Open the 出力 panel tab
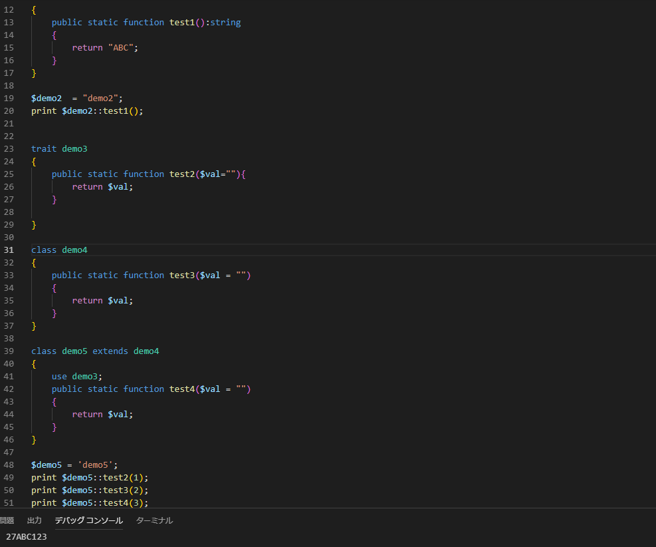 (35, 520)
